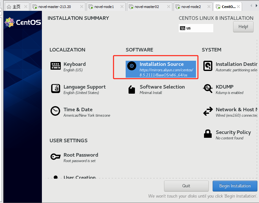Click the Root Password key icon
Image resolution: width=259 pixels, height=203 pixels.
[x=56, y=156]
